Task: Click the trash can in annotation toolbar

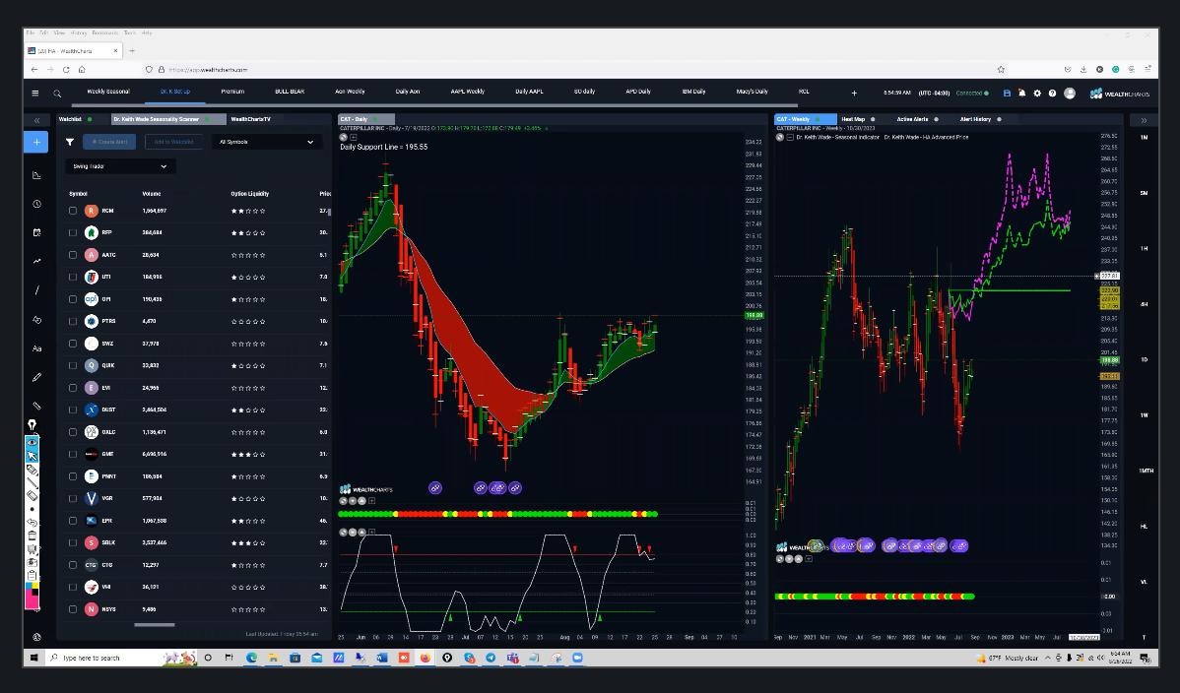Action: (33, 535)
